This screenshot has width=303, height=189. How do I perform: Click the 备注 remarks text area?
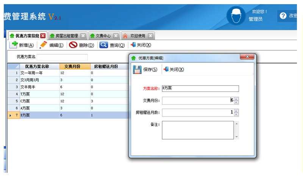[x=198, y=130]
